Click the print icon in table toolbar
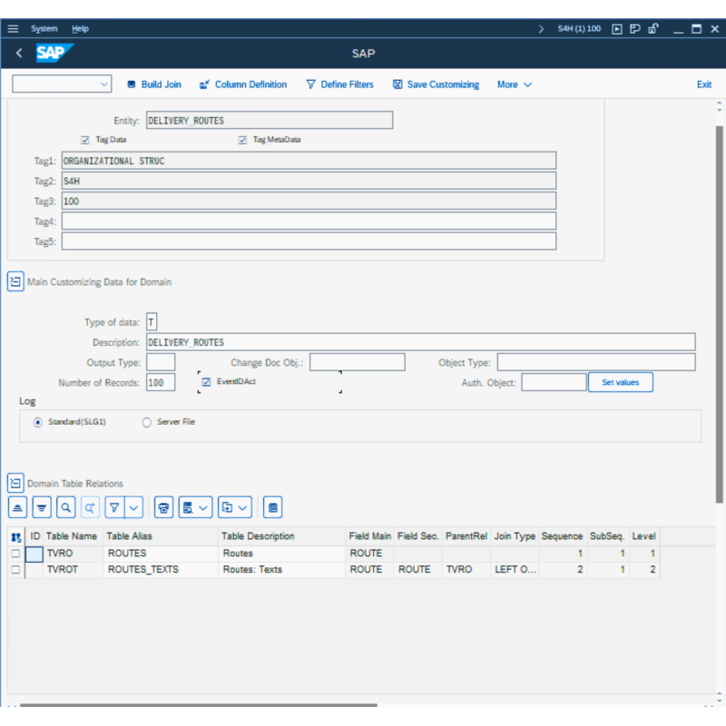The image size is (726, 726). click(163, 507)
